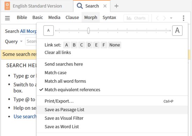Increase font size with large A

tap(177, 30)
